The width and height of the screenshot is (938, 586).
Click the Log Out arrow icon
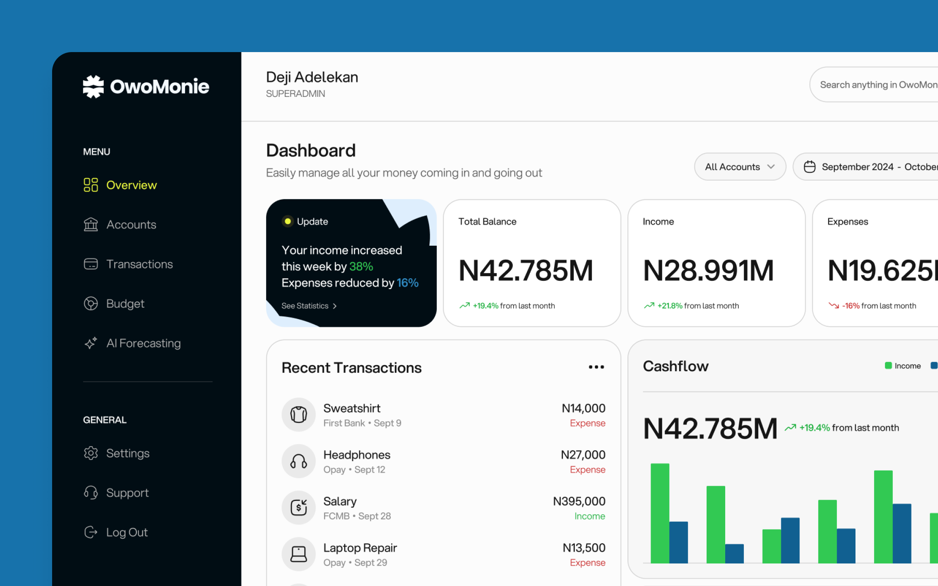point(91,532)
